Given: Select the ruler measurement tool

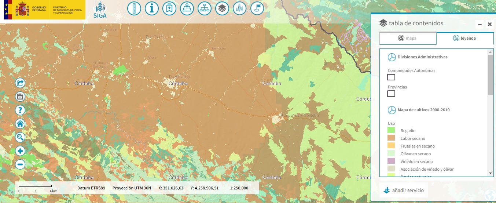Looking at the screenshot, I should pyautogui.click(x=134, y=8).
